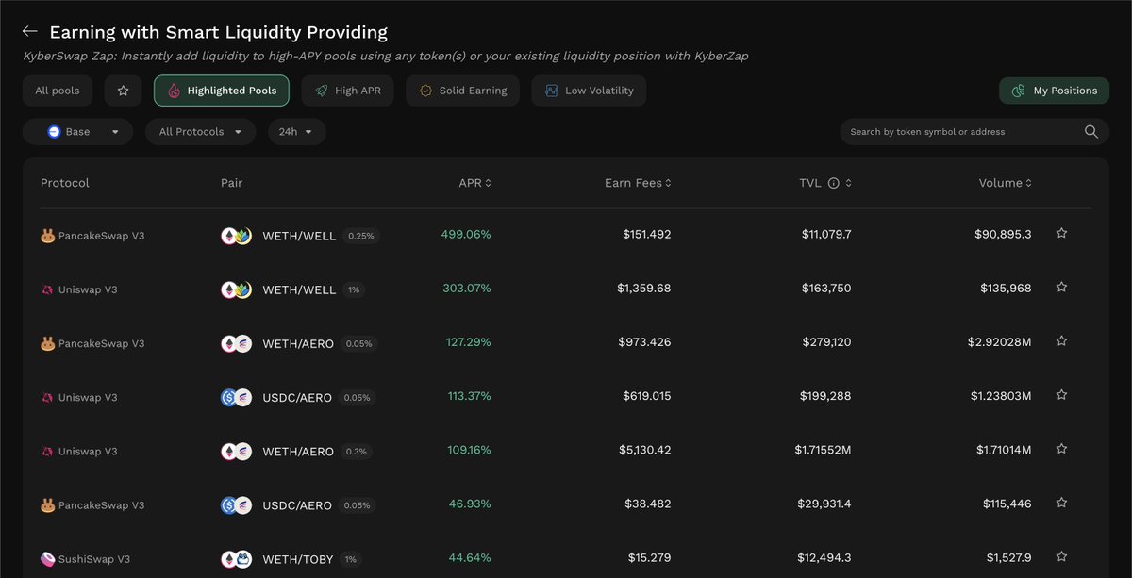Open the favorites star filter tab
This screenshot has width=1132, height=578.
click(x=123, y=91)
